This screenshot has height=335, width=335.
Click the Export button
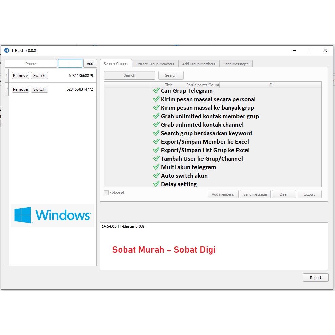pyautogui.click(x=310, y=194)
